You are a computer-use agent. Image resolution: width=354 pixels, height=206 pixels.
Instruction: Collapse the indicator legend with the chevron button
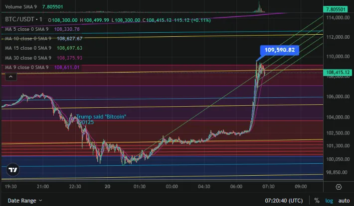pos(10,77)
